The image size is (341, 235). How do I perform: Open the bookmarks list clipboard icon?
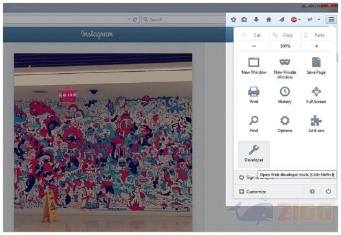click(x=244, y=19)
